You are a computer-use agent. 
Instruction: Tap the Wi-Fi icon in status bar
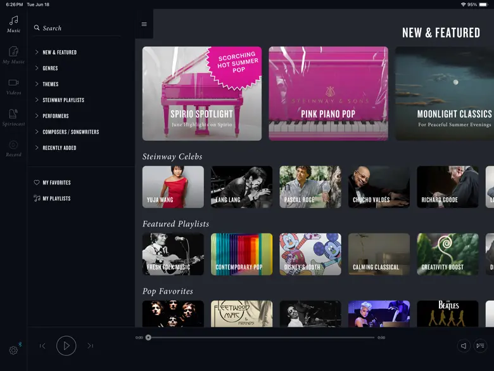463,4
